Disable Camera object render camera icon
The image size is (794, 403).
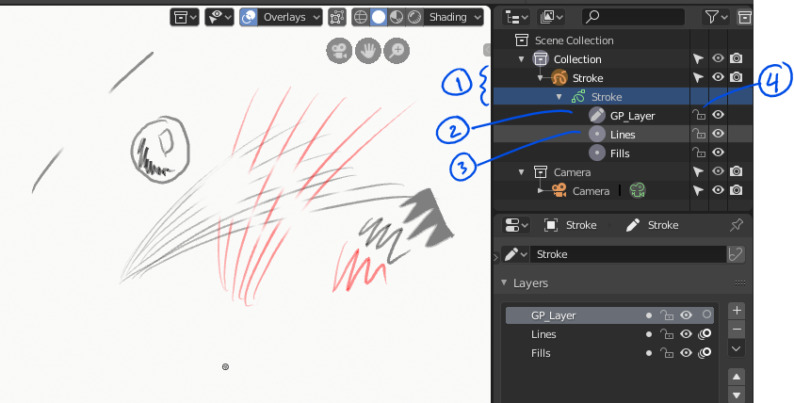pyautogui.click(x=737, y=190)
